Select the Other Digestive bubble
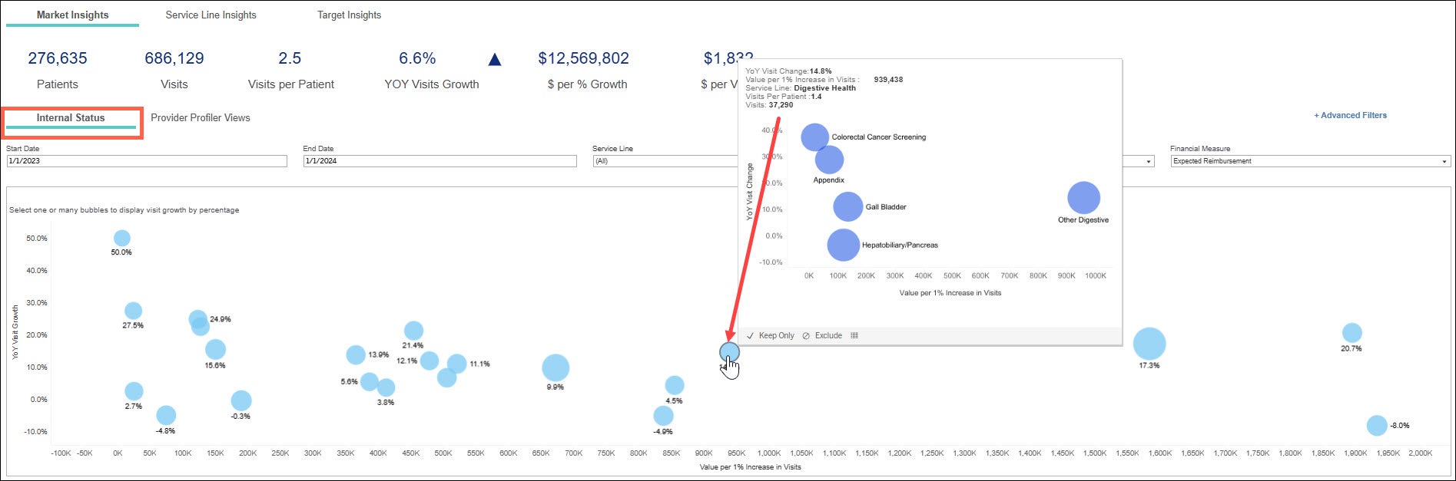The height and width of the screenshot is (481, 1456). click(x=1083, y=197)
